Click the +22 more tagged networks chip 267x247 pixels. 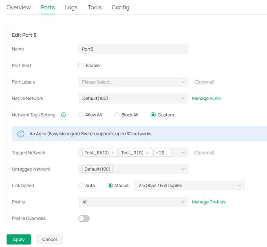(x=163, y=153)
